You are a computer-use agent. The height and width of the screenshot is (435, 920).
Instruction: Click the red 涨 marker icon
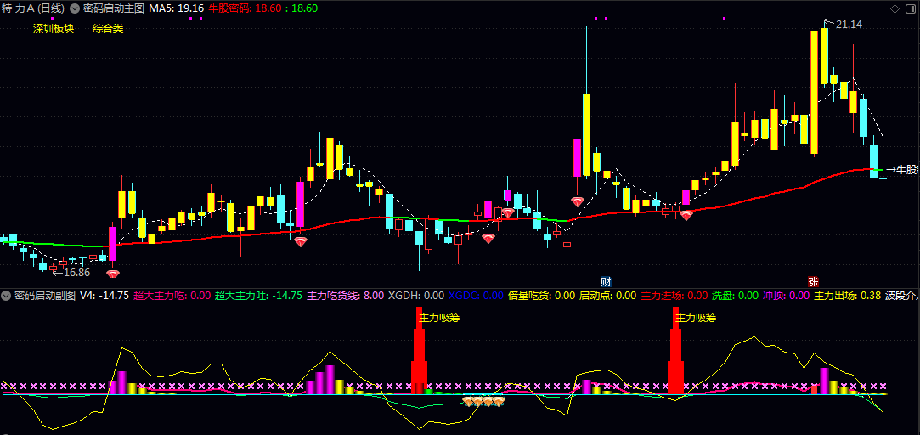(x=813, y=281)
